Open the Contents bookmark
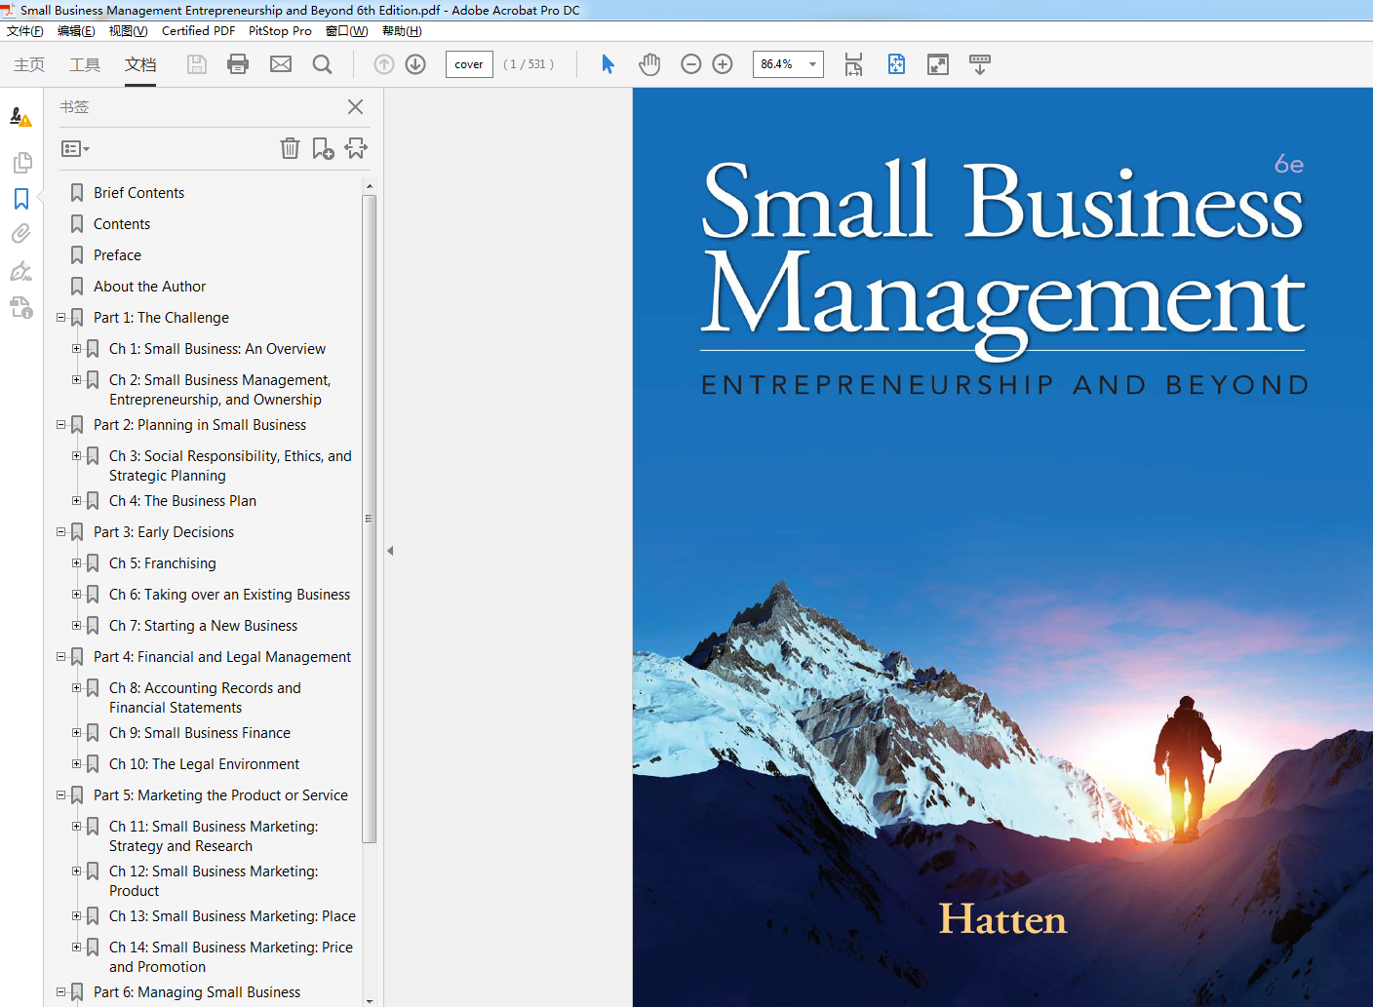1373x1007 pixels. (x=122, y=224)
